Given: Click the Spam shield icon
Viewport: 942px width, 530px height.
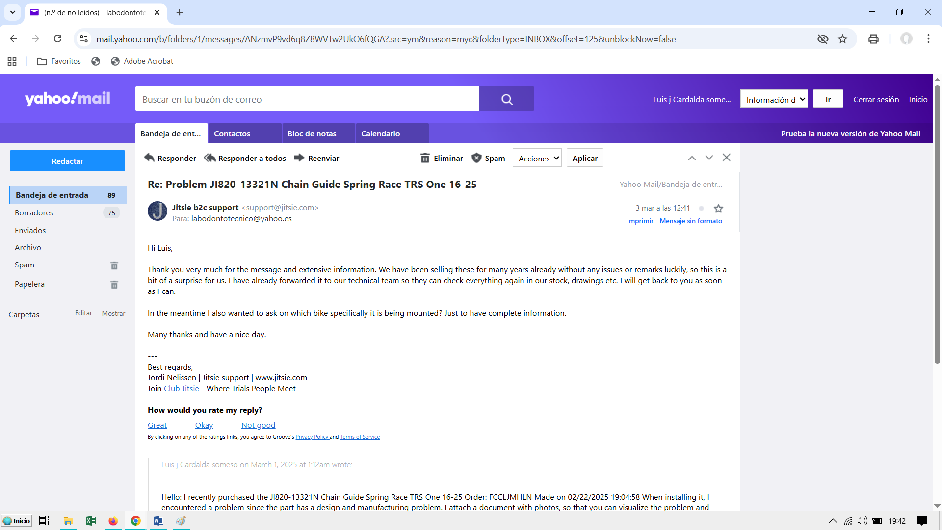Looking at the screenshot, I should coord(476,158).
